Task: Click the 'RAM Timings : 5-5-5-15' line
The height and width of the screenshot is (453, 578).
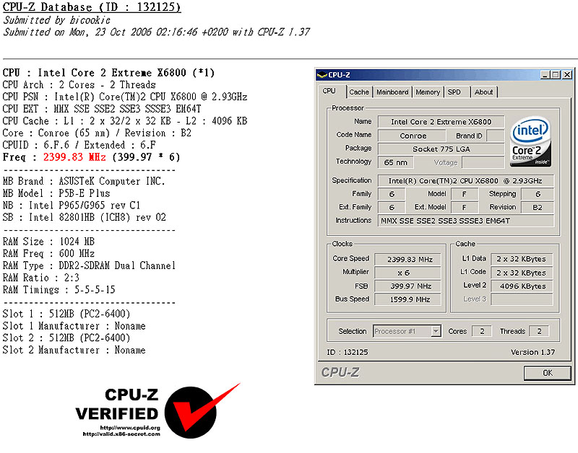Action: pos(59,289)
